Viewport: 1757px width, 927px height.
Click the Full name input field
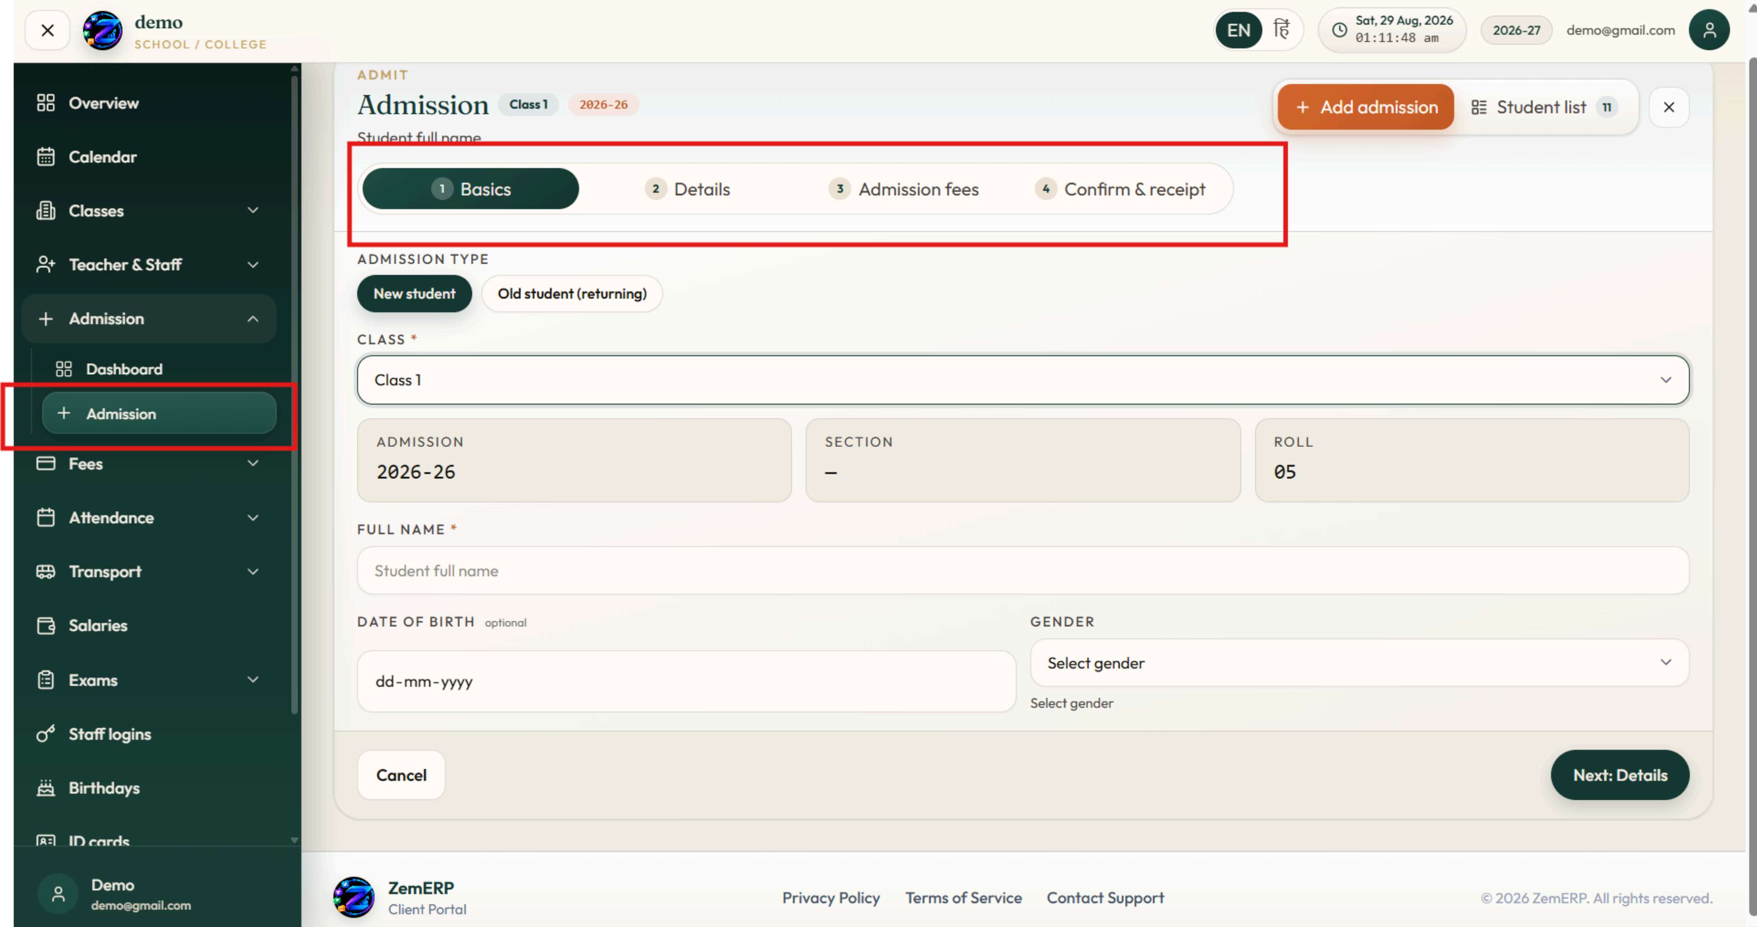pos(1023,571)
